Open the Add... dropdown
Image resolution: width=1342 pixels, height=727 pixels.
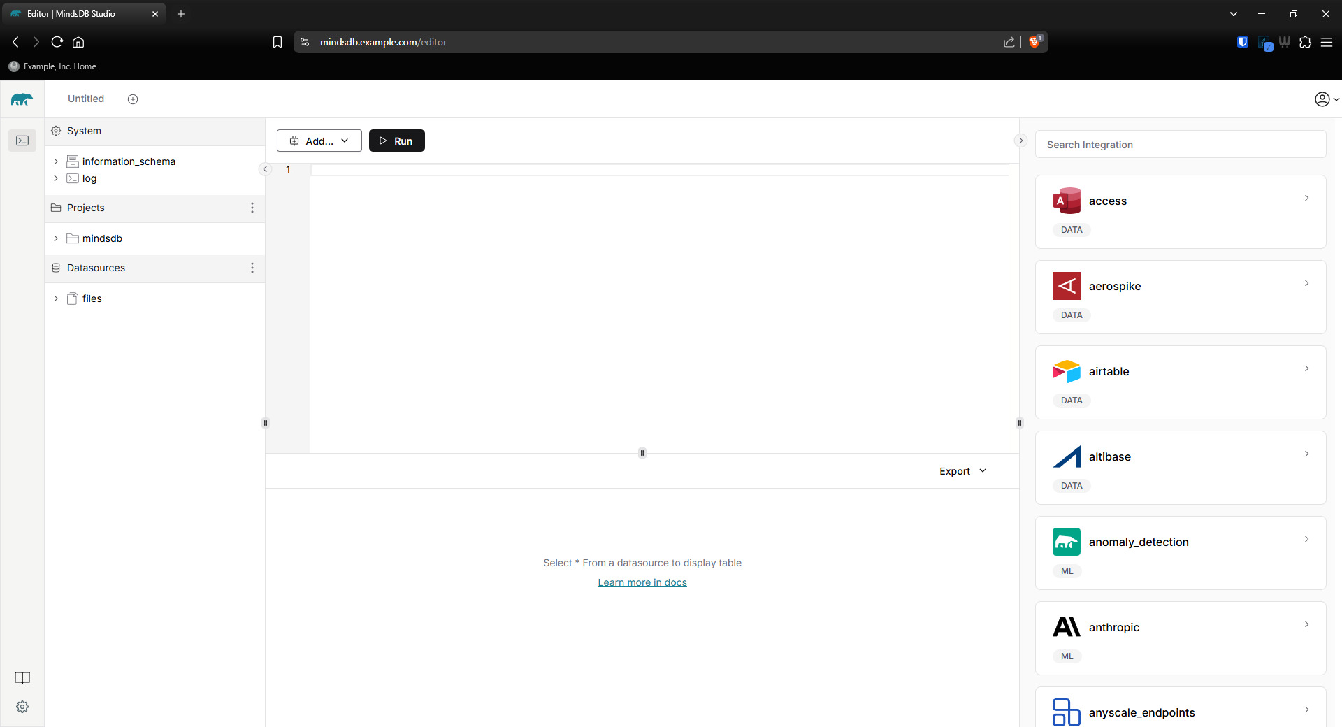(x=319, y=141)
